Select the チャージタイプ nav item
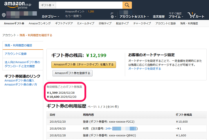 (142, 23)
